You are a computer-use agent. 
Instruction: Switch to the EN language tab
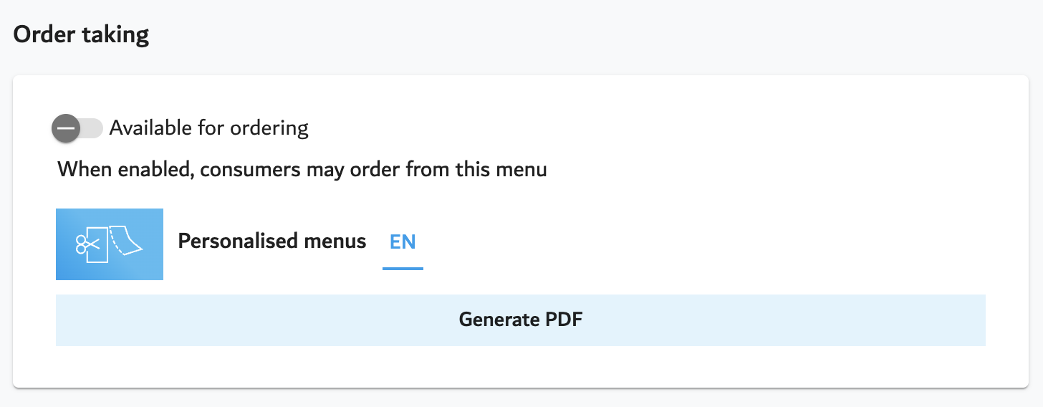tap(403, 241)
